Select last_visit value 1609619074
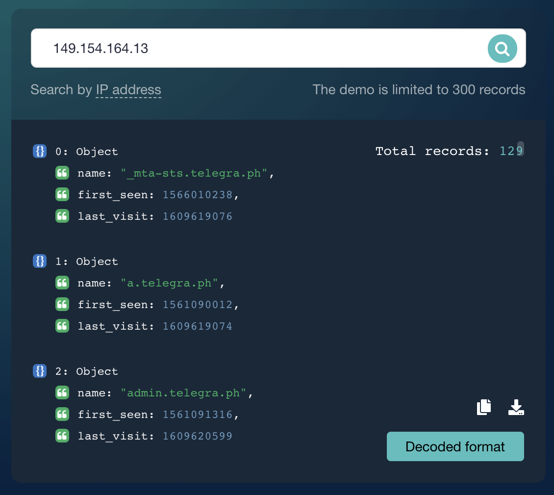 coord(198,326)
